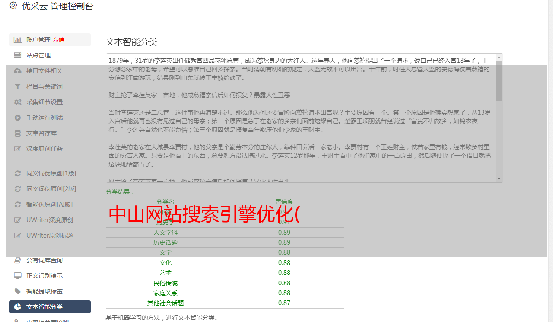Click the filter icon beside 栏目与关键词
The height and width of the screenshot is (322, 553).
click(18, 86)
